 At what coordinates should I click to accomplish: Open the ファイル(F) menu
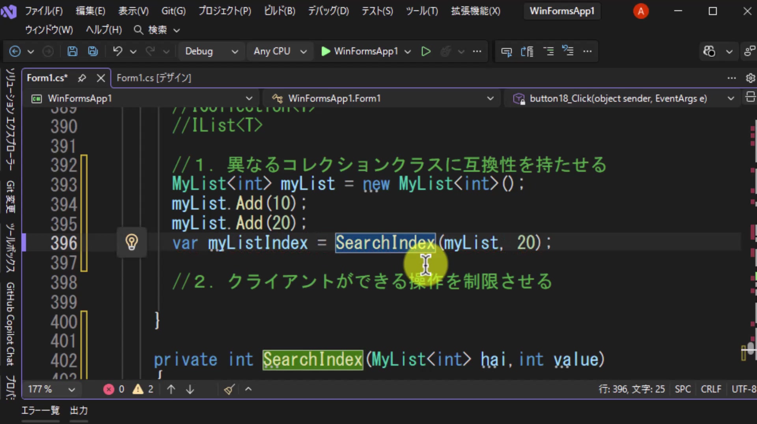[x=44, y=11]
